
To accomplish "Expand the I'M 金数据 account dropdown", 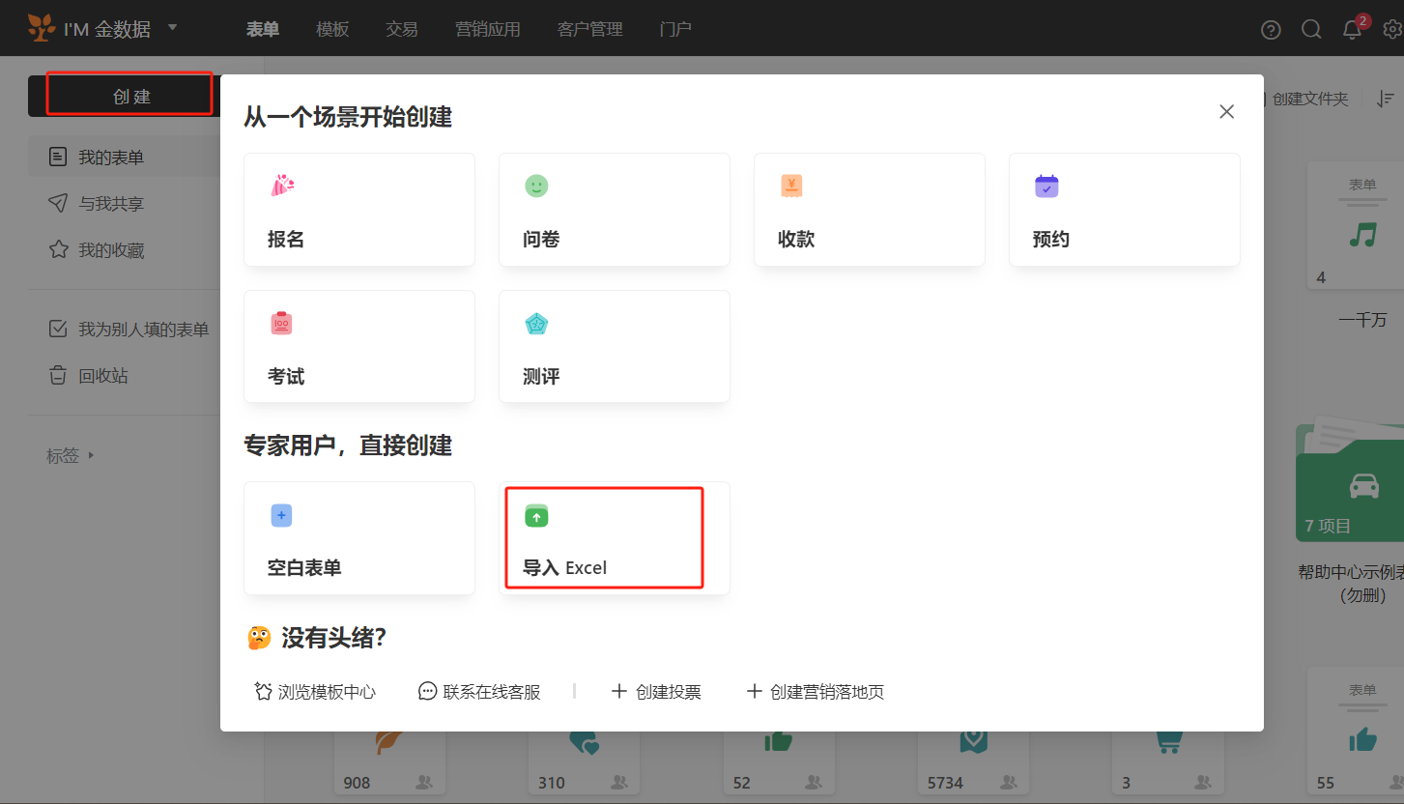I will coord(173,27).
